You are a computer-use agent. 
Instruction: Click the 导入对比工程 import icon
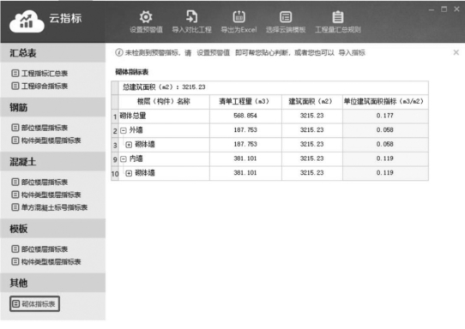191,17
